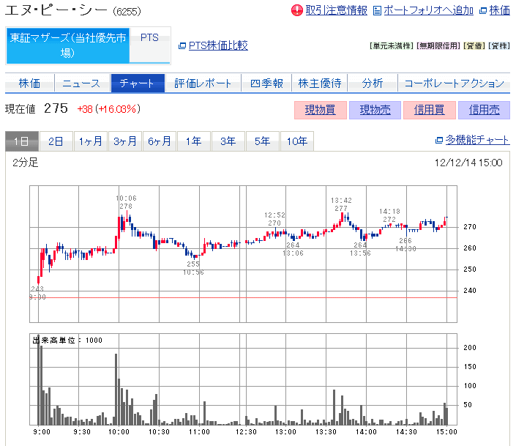Click the 10:56 low label 255 on chart
Screen dimensions: 516x446
coord(193,268)
